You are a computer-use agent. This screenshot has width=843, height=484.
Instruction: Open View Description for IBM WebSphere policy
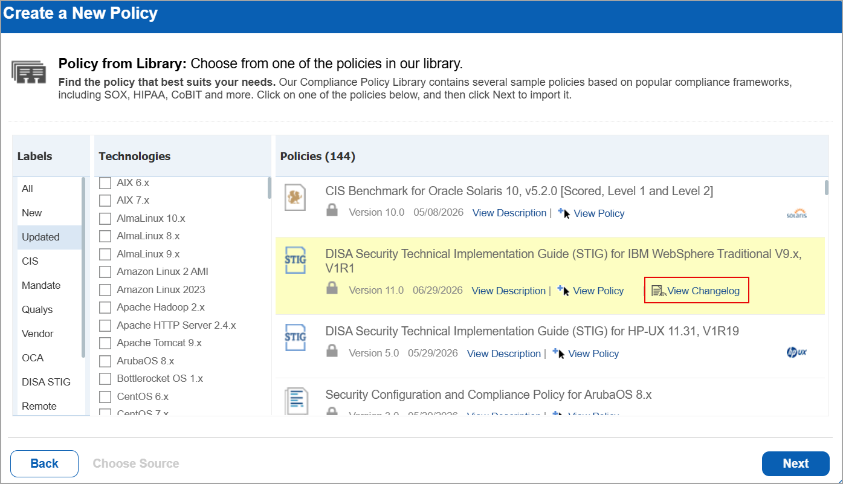[x=509, y=291]
